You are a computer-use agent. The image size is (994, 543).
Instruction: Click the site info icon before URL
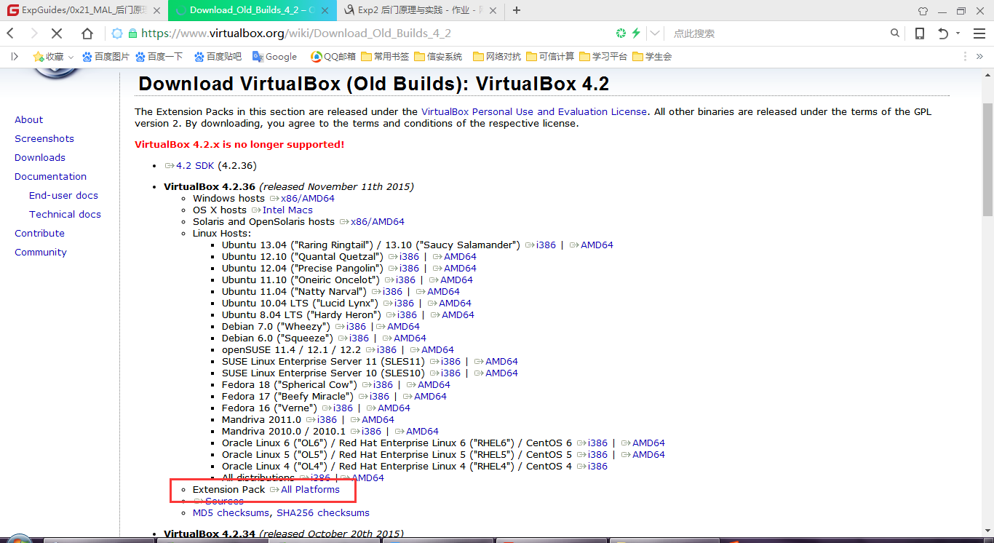(x=117, y=33)
